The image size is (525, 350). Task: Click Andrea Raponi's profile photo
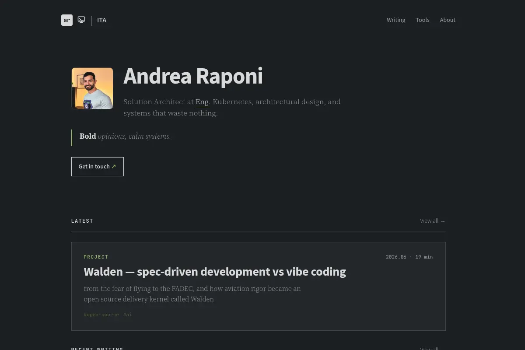92,88
